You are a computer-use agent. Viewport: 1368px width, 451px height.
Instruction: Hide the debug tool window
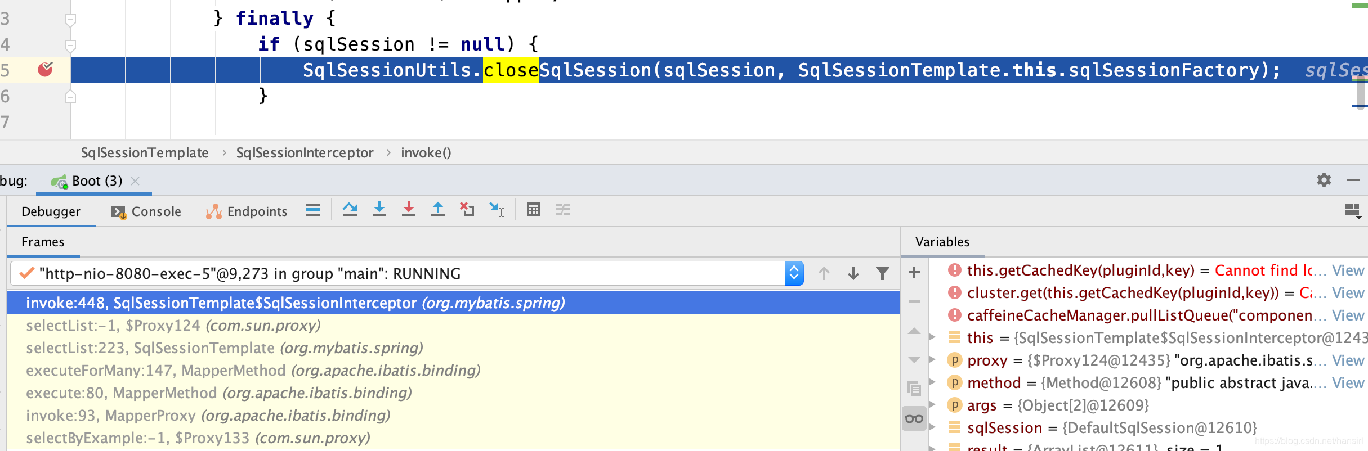point(1353,180)
